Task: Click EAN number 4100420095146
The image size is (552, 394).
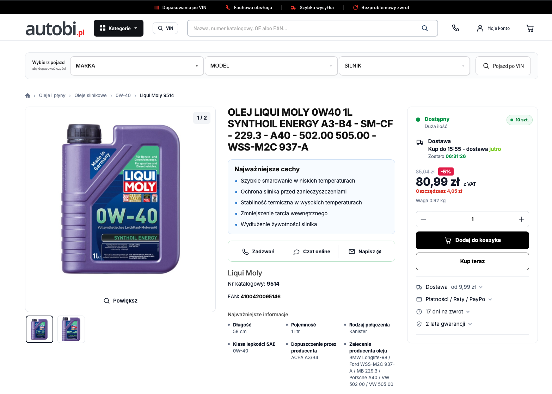Action: click(x=260, y=297)
